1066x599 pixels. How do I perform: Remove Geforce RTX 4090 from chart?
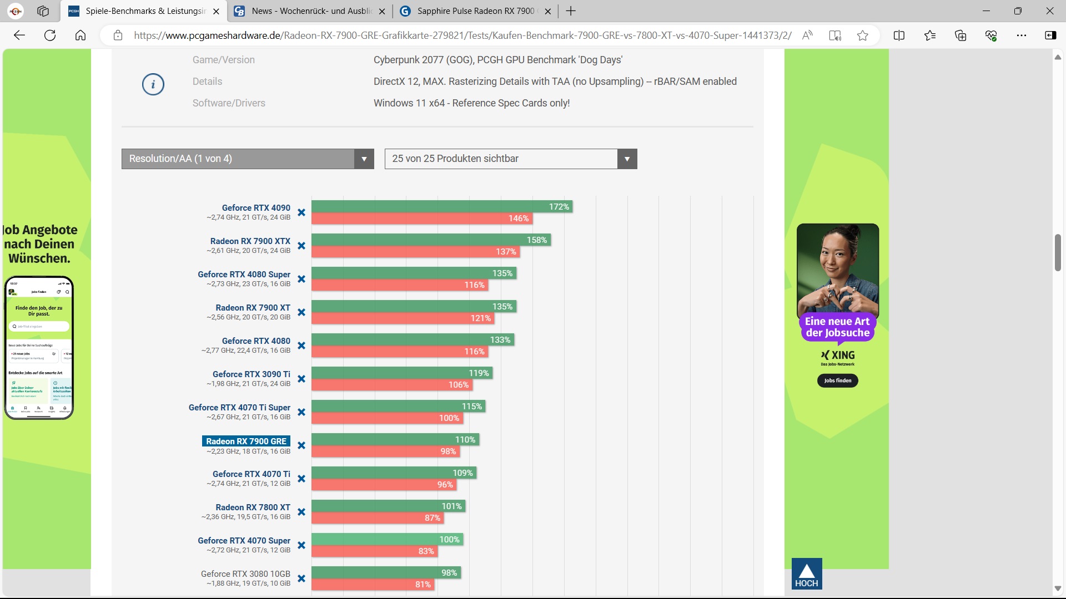301,212
